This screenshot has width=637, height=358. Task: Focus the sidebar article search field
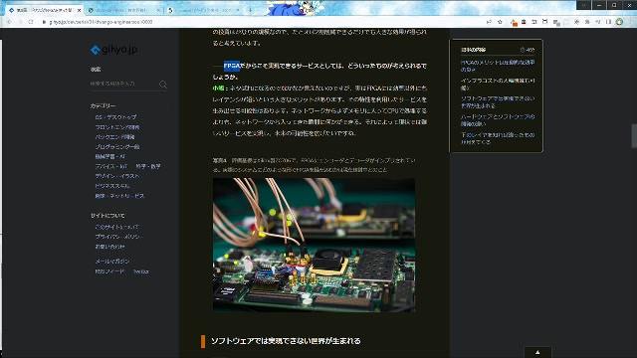click(x=123, y=84)
